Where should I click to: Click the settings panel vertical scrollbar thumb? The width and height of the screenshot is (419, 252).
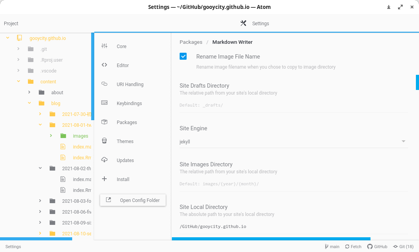tap(417, 83)
